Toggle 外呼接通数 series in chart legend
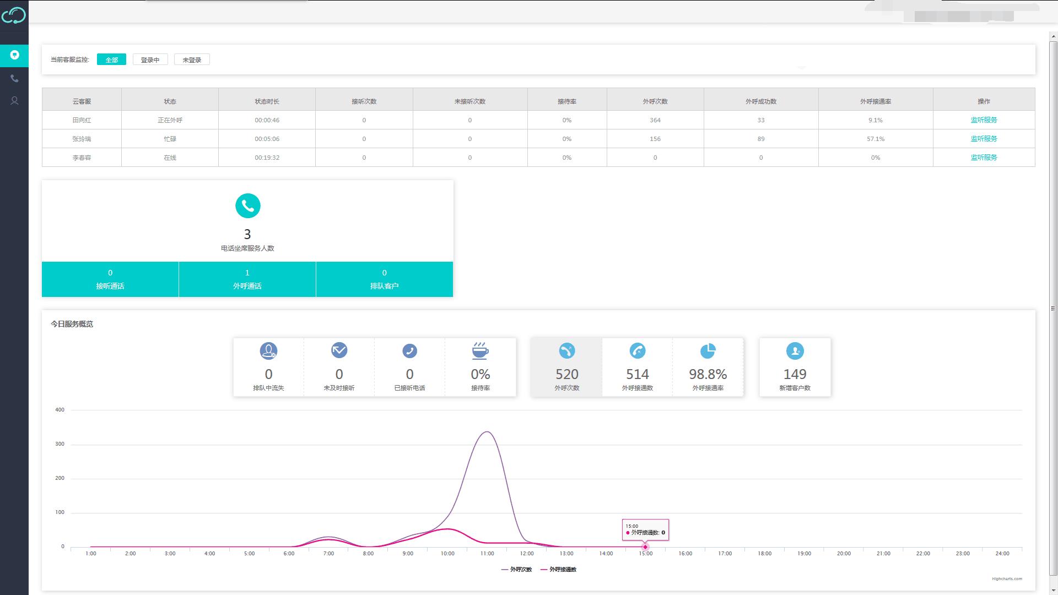The image size is (1058, 595). pos(559,570)
